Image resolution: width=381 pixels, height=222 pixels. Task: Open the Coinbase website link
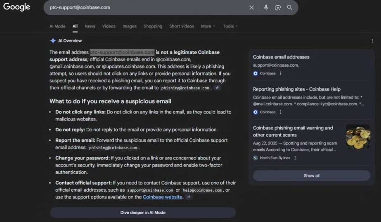coord(162,197)
